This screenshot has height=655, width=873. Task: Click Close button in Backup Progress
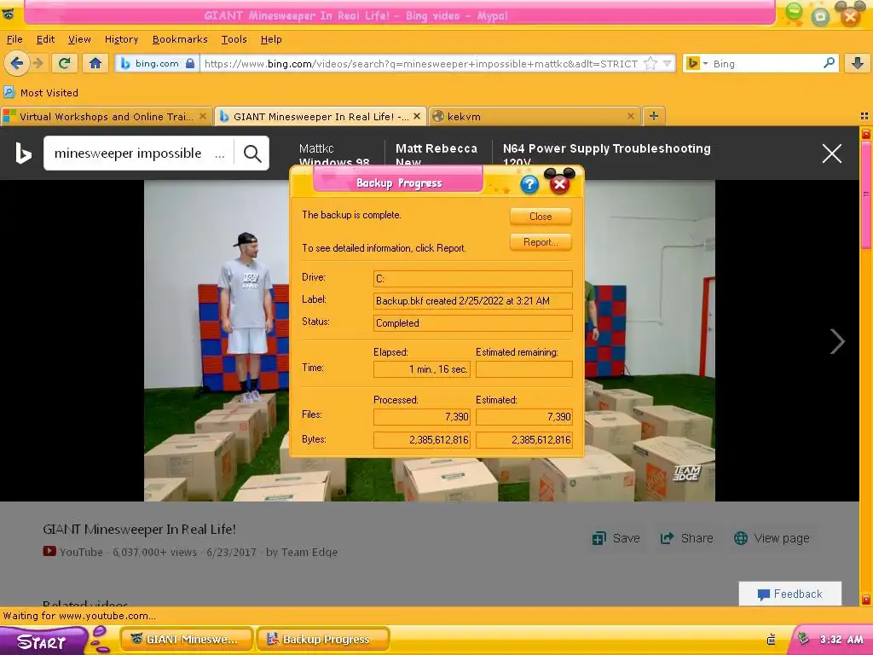(x=541, y=217)
